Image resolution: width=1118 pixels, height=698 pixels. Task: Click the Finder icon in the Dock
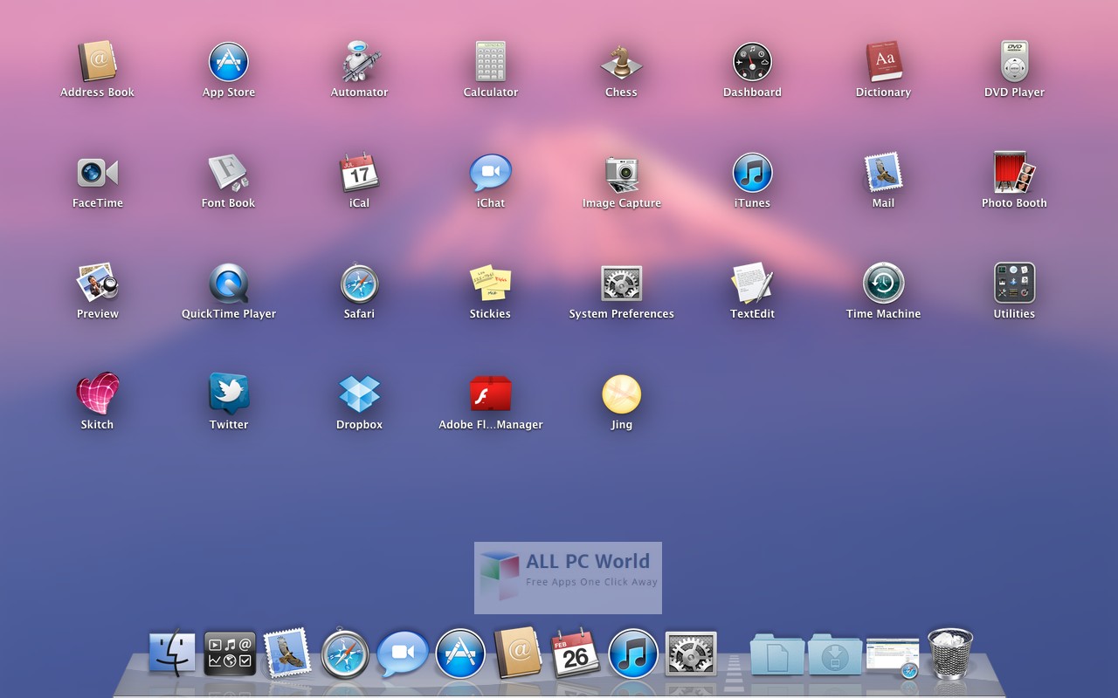[x=172, y=653]
